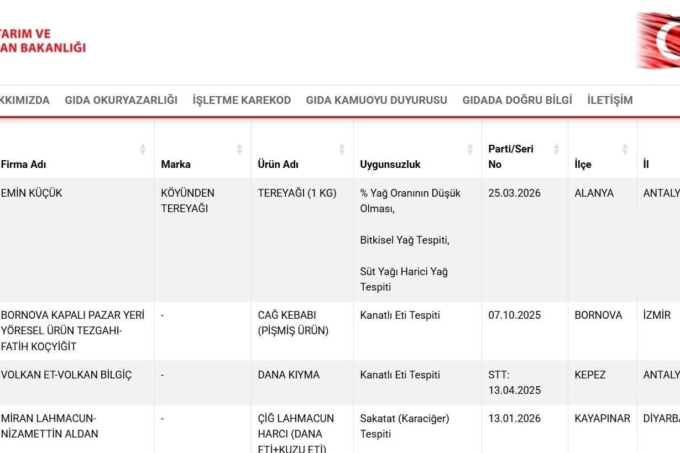The width and height of the screenshot is (680, 453).
Task: Open Gıda Okuryazarlığı menu item
Action: 121,101
